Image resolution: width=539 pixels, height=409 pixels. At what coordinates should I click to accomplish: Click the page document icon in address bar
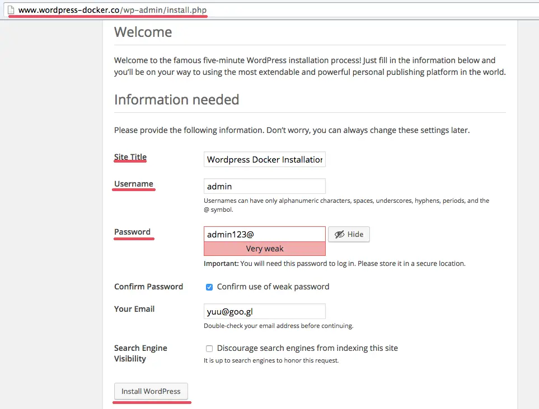[x=11, y=10]
